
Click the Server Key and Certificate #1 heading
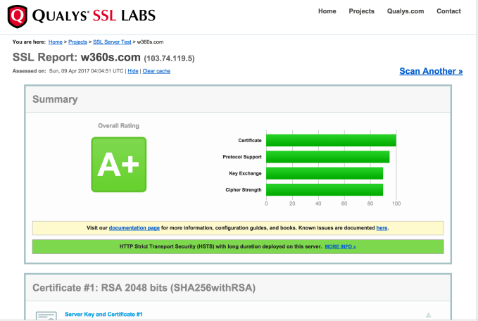coord(103,314)
